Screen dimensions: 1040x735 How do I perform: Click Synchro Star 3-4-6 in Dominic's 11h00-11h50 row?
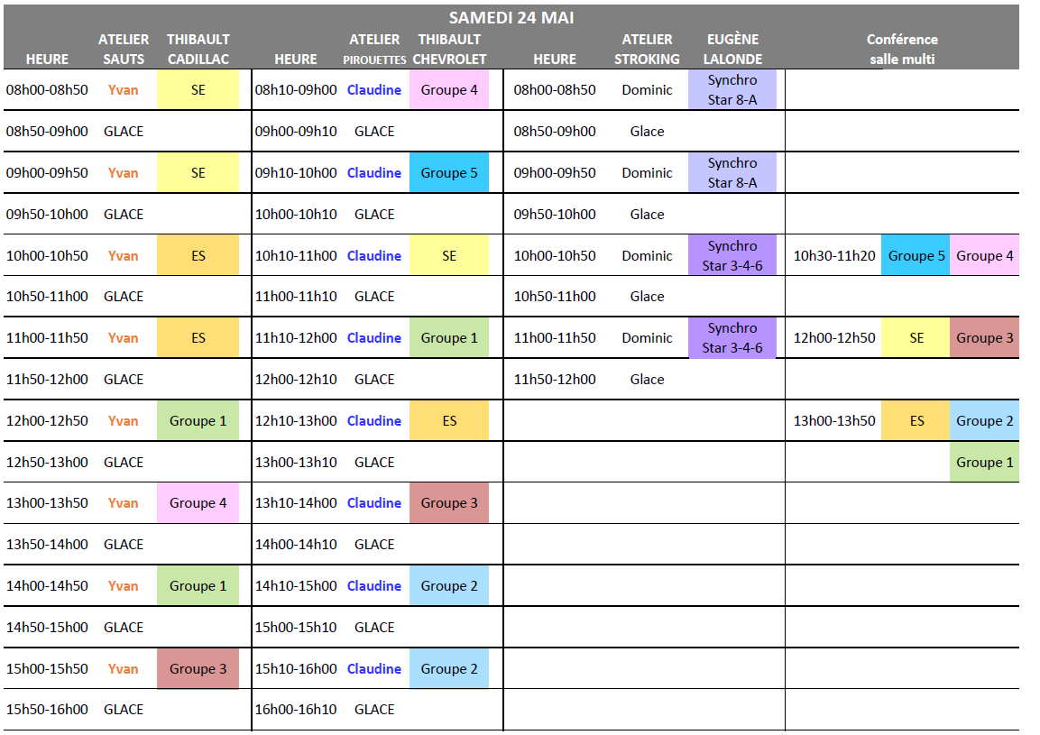click(732, 338)
